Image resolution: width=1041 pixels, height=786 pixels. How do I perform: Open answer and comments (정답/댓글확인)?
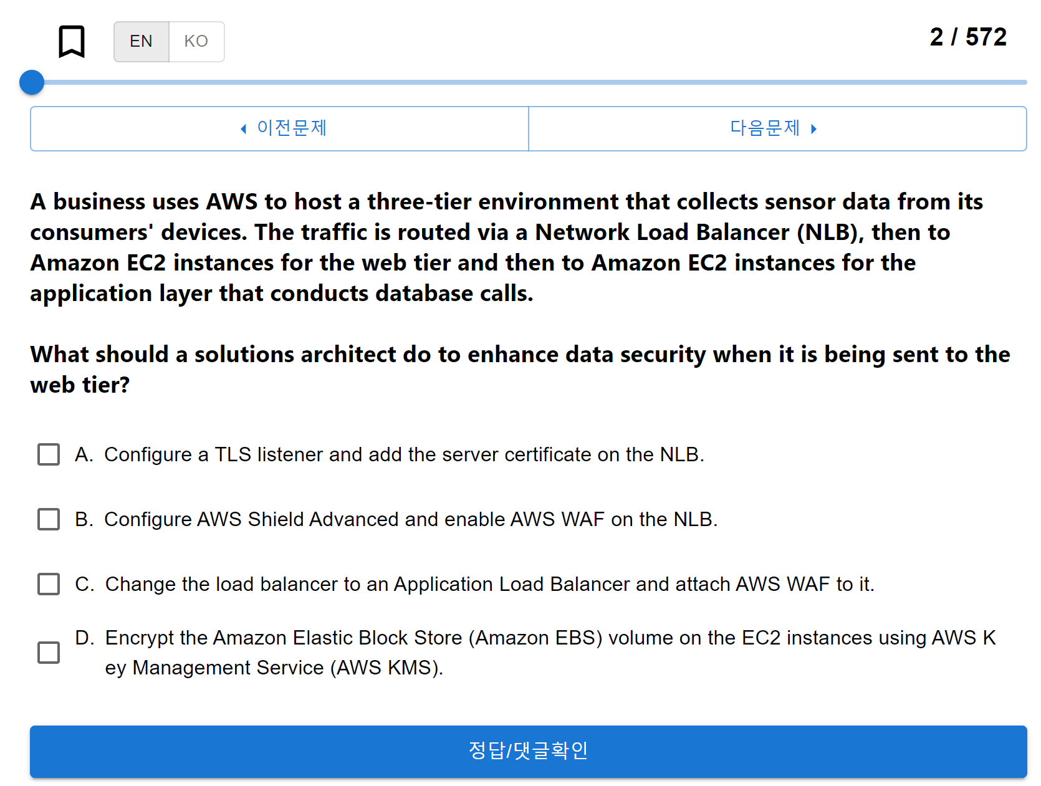point(529,751)
